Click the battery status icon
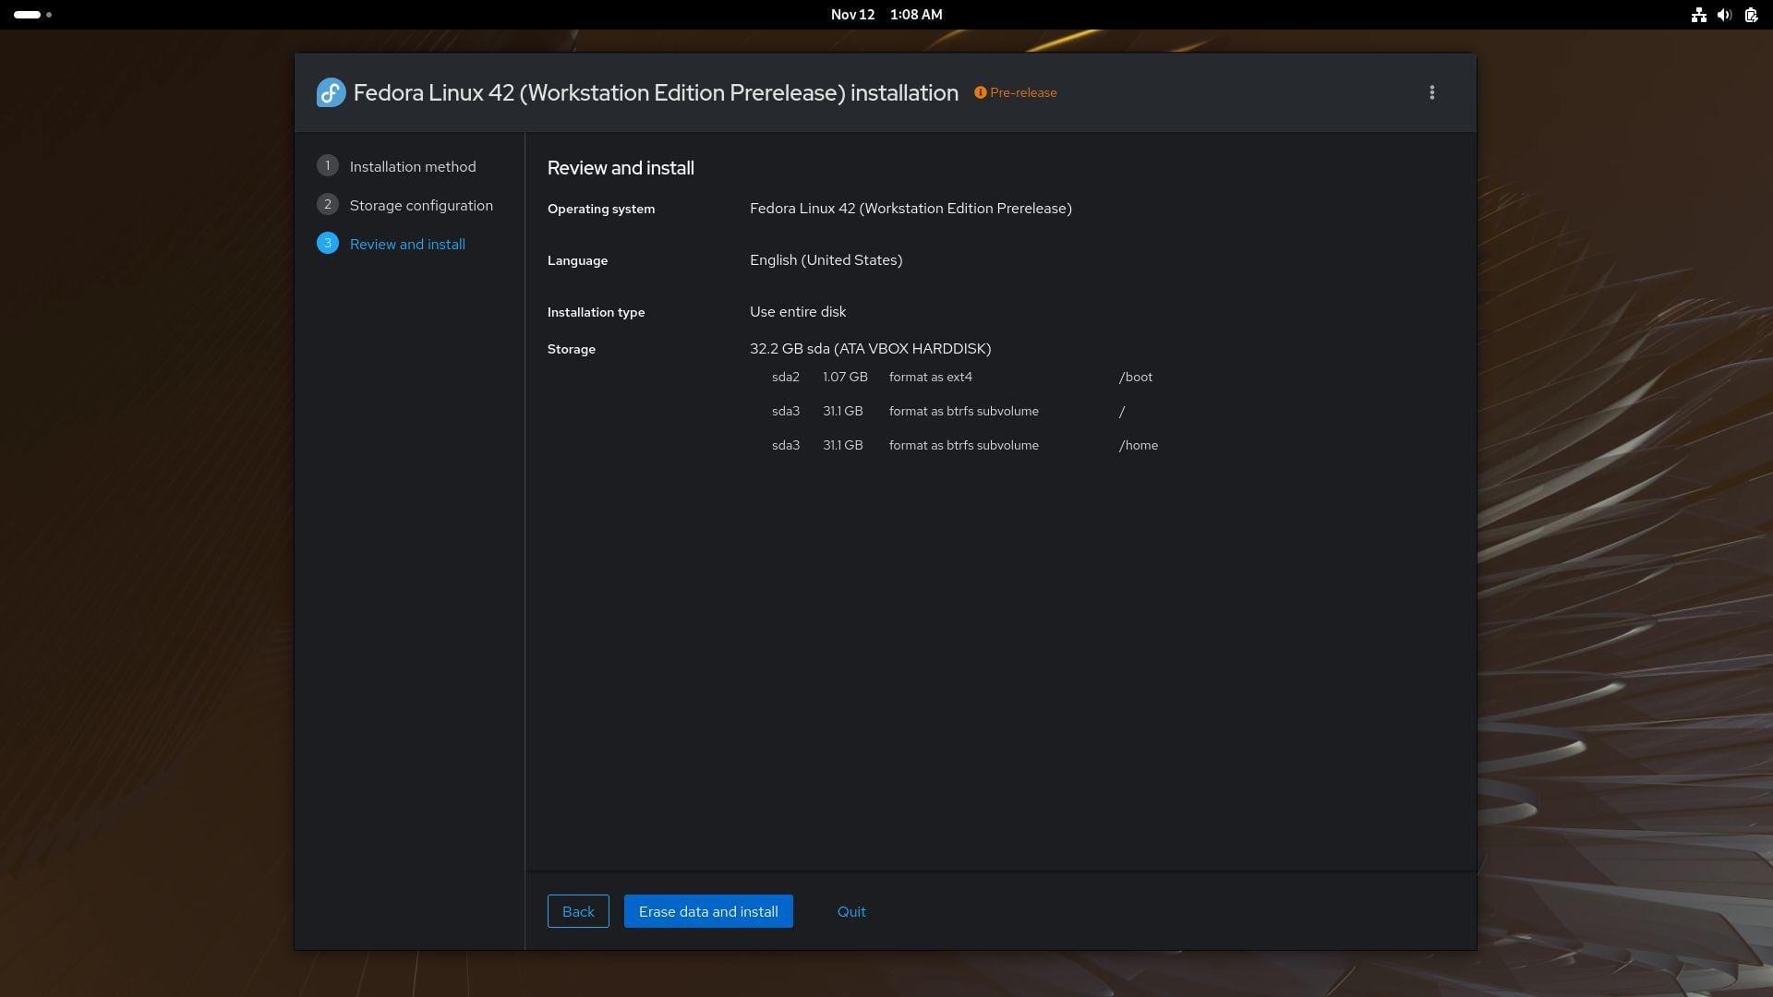Image resolution: width=1773 pixels, height=997 pixels. click(1750, 15)
